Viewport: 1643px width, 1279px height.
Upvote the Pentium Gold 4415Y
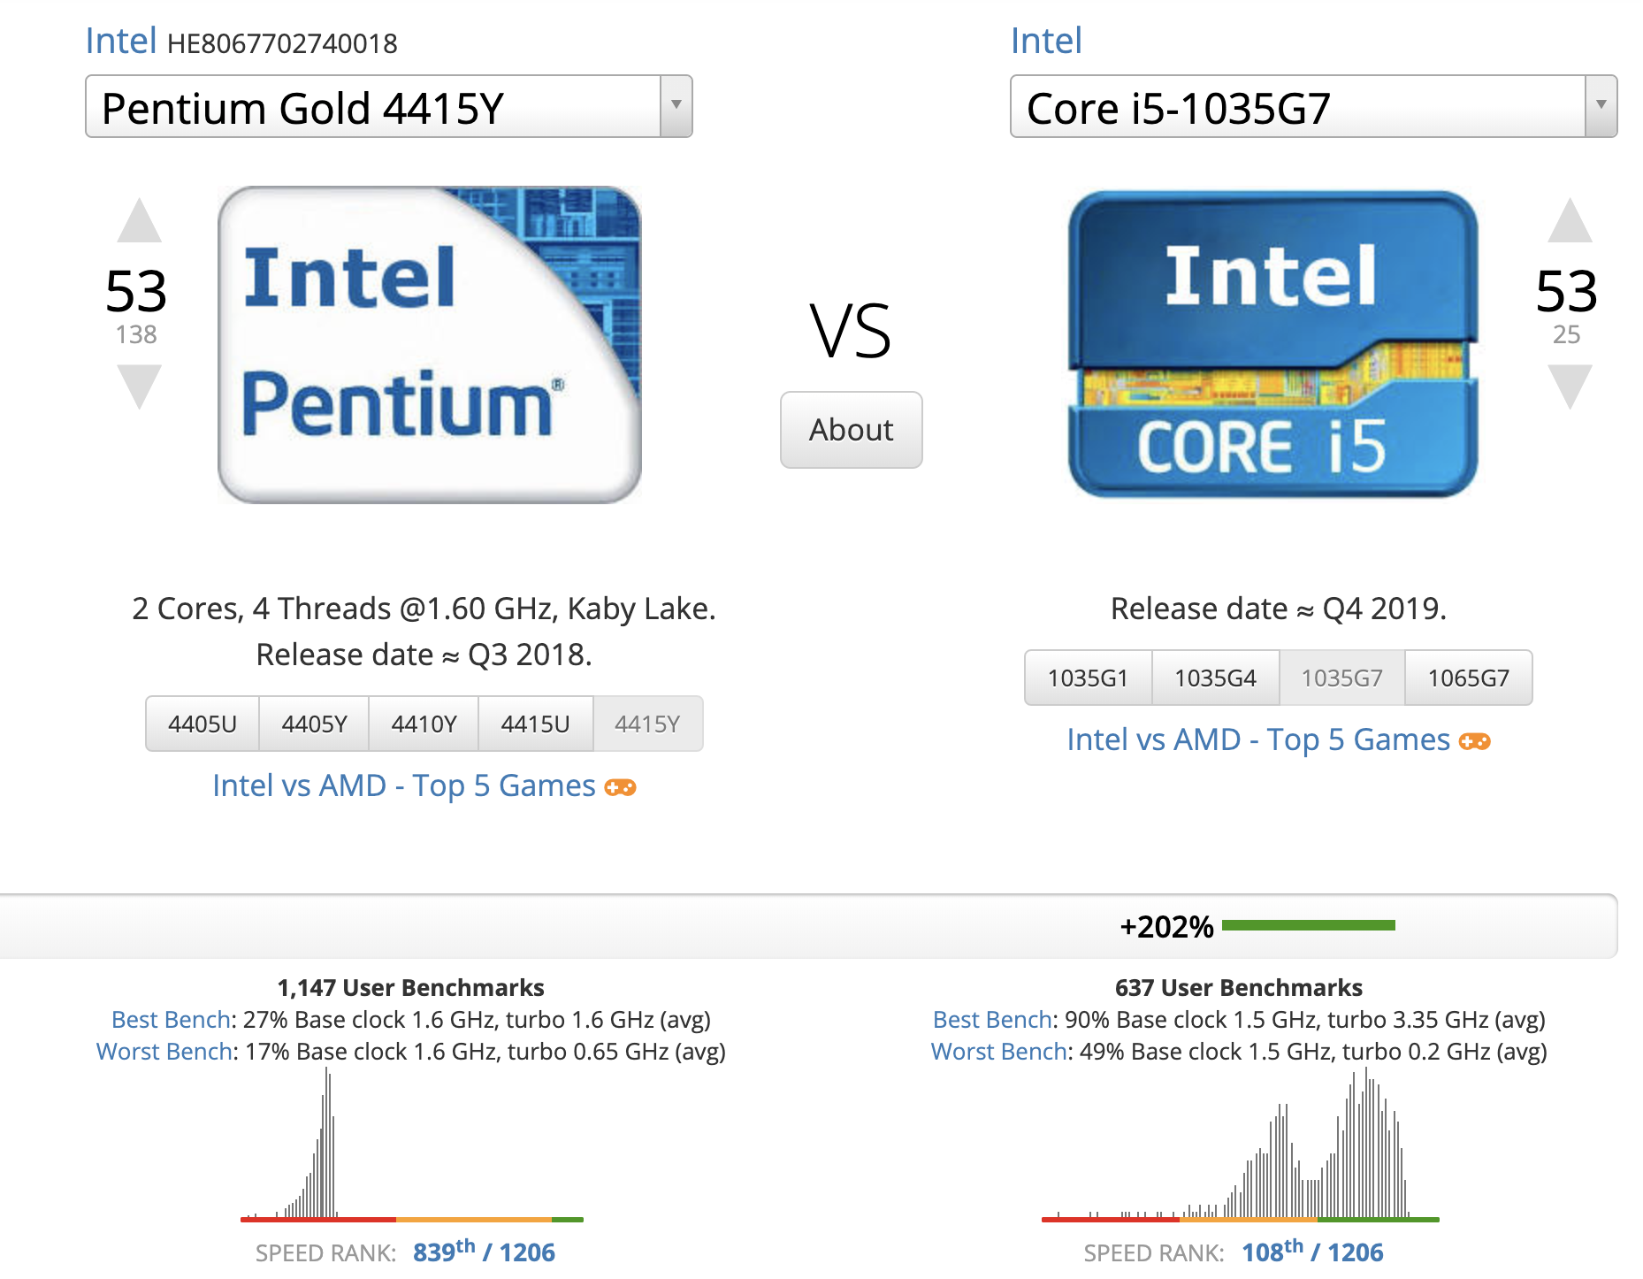point(139,221)
